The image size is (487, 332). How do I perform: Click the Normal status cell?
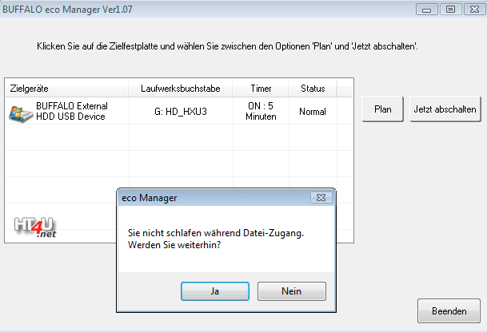pyautogui.click(x=313, y=111)
